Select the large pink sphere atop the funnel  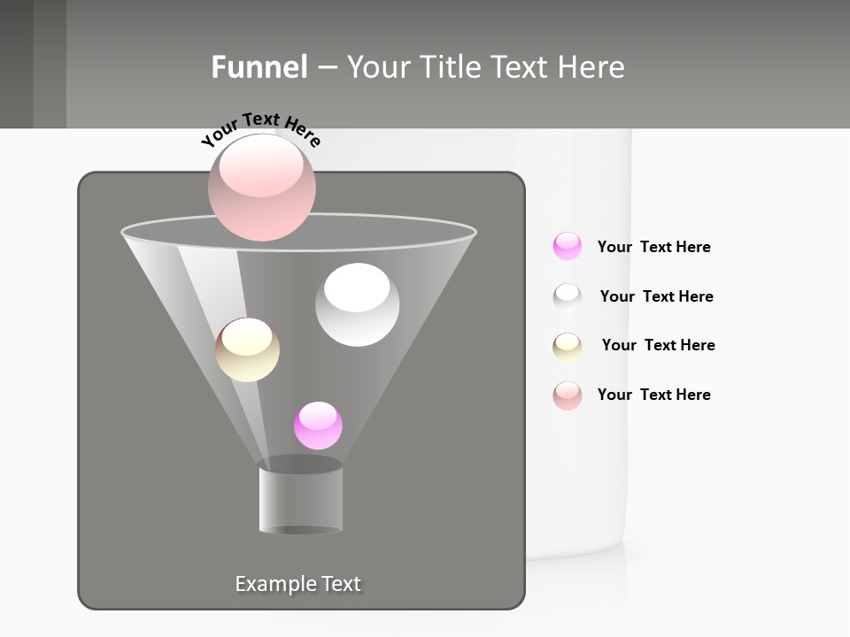point(261,187)
